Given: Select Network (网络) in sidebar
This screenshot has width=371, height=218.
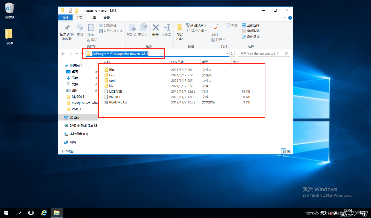Looking at the screenshot, I should click(70, 142).
